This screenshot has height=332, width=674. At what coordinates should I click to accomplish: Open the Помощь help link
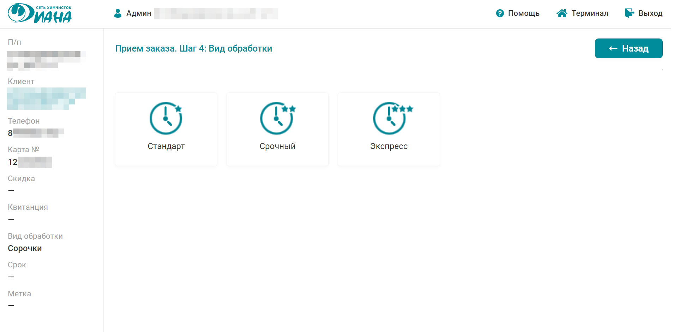(523, 13)
